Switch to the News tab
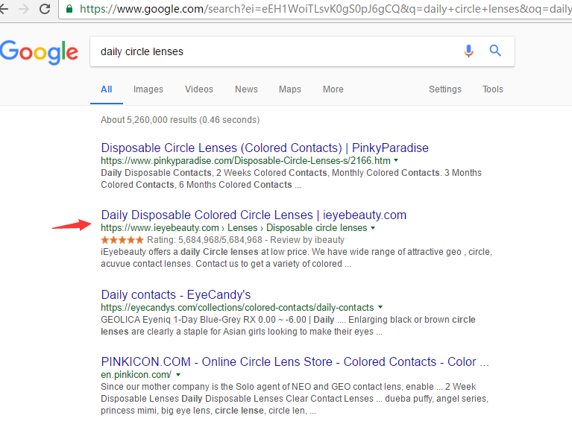 pyautogui.click(x=246, y=89)
